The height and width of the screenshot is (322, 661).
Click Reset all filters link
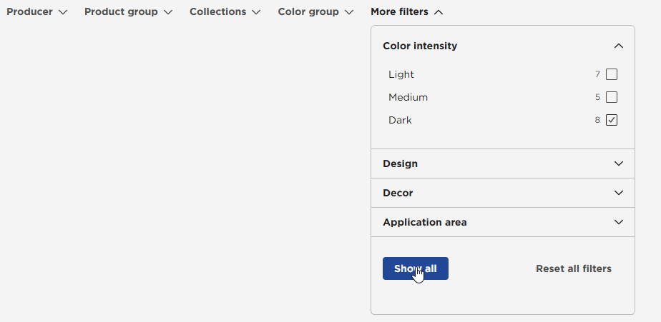(574, 268)
